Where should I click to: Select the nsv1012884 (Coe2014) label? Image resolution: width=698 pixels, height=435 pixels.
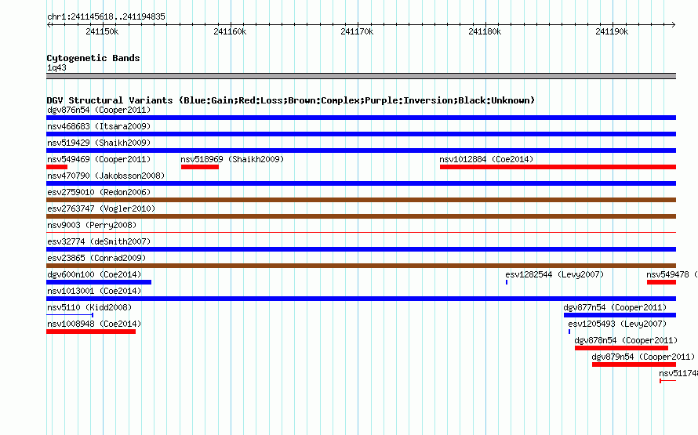tap(486, 159)
